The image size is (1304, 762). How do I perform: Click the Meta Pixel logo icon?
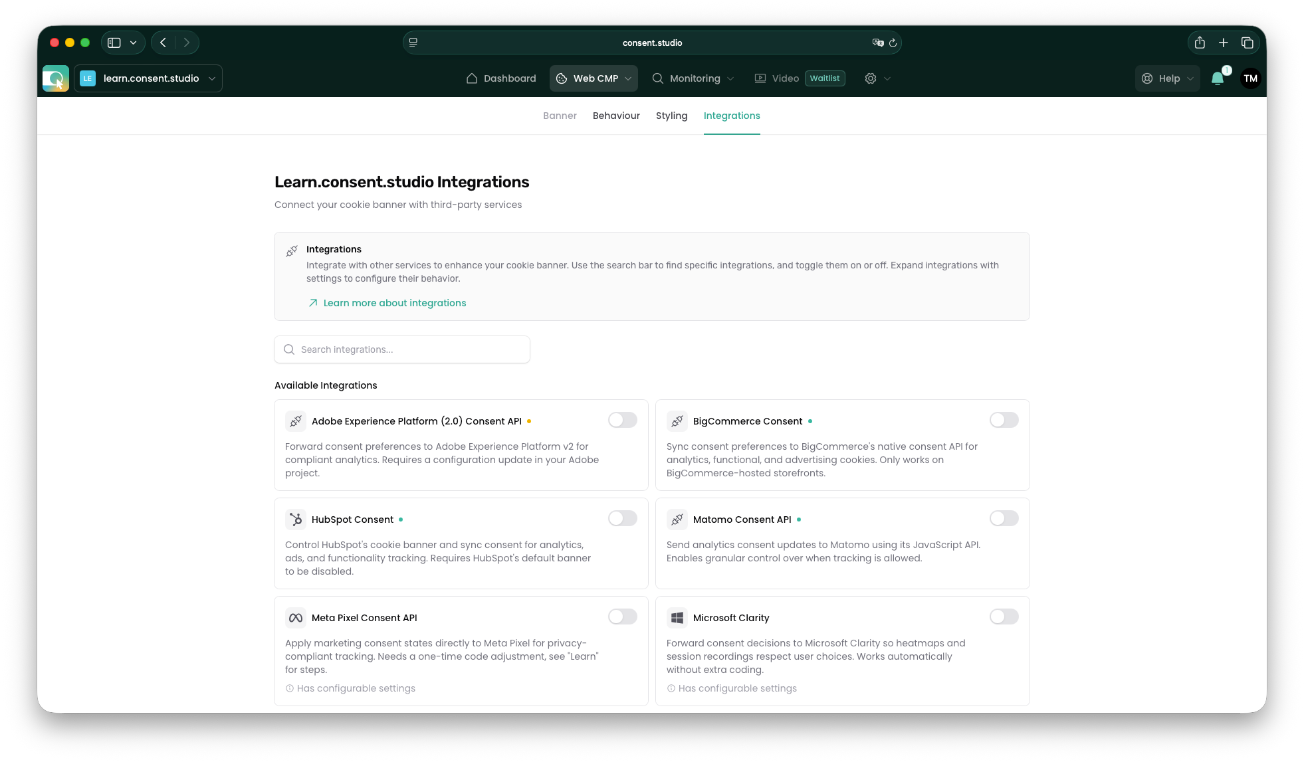point(296,618)
